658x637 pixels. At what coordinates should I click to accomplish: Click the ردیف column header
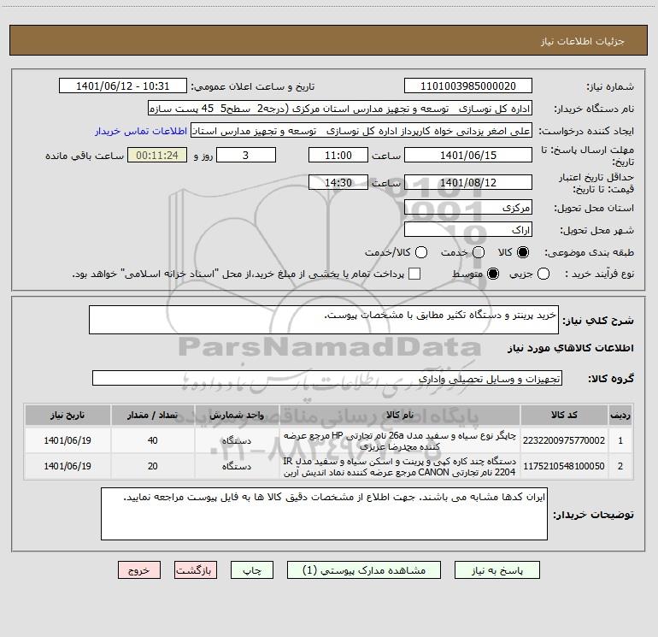pos(620,415)
